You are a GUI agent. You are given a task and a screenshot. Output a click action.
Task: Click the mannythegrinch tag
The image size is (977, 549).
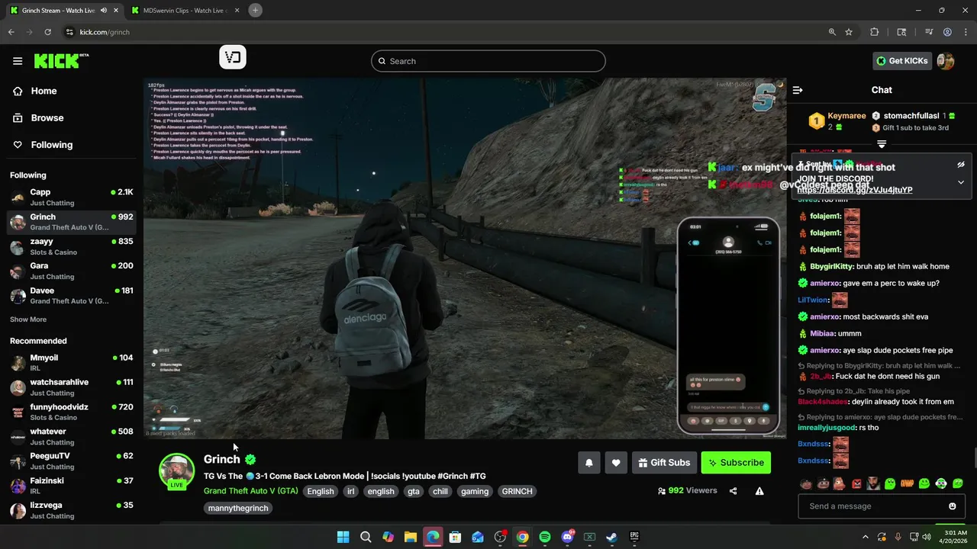pos(238,508)
